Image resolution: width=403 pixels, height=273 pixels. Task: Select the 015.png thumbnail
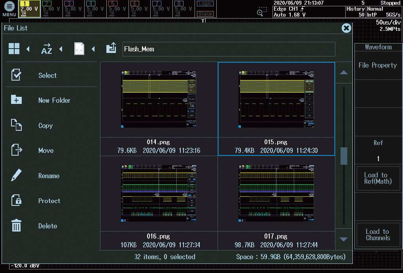pyautogui.click(x=276, y=100)
